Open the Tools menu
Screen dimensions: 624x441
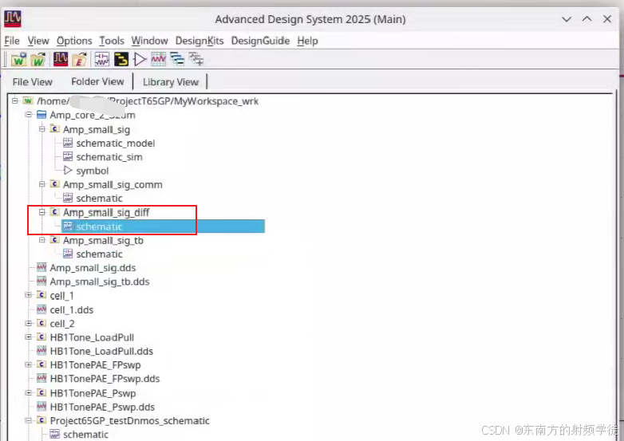pos(112,41)
